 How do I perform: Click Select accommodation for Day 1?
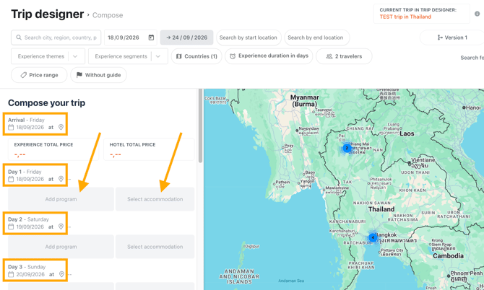point(155,199)
